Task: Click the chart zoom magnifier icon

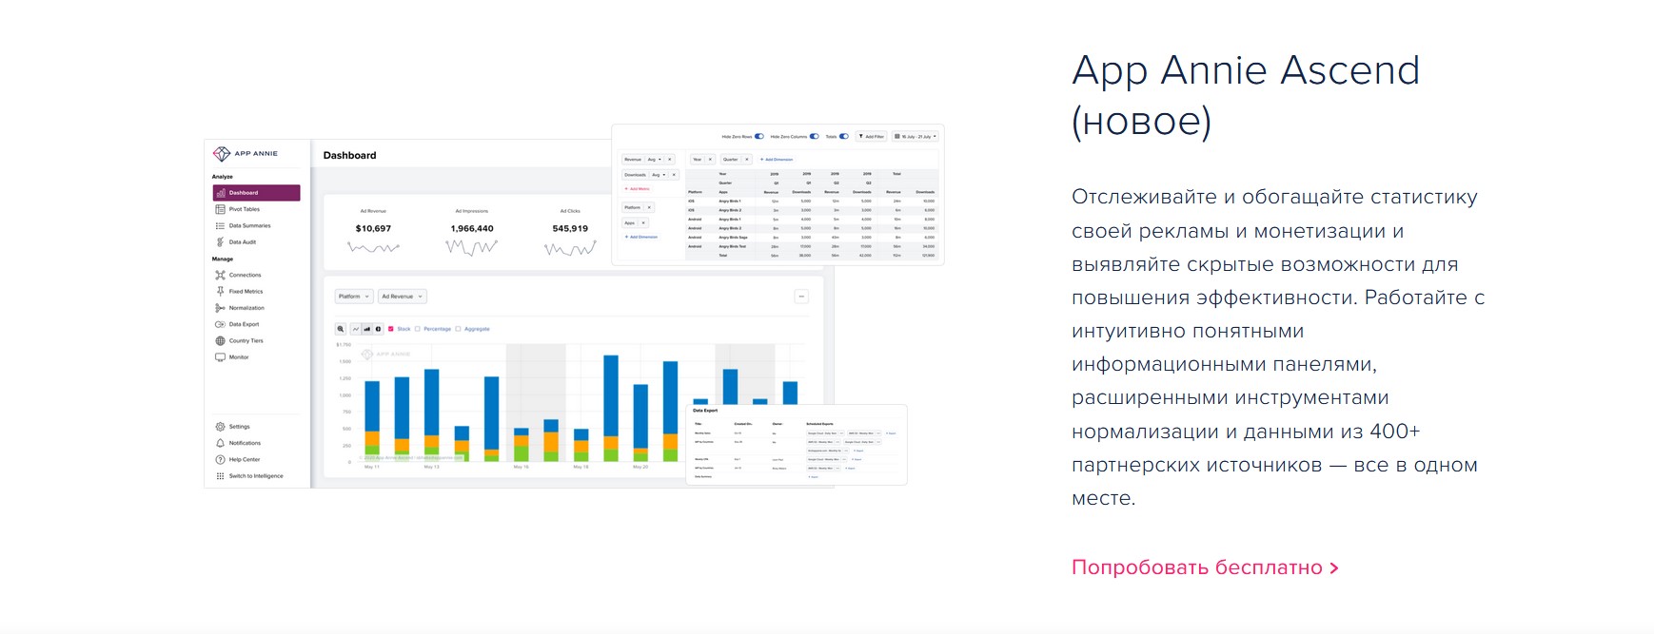Action: pos(341,329)
